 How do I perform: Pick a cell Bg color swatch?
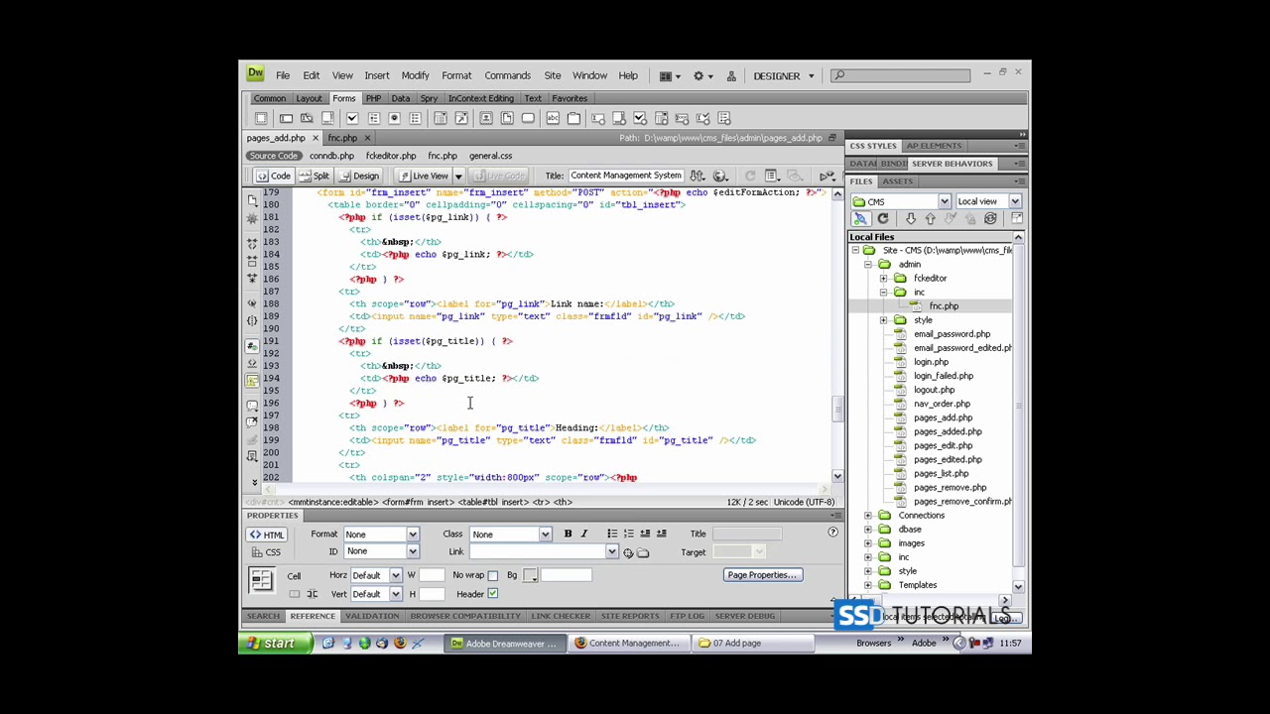530,575
